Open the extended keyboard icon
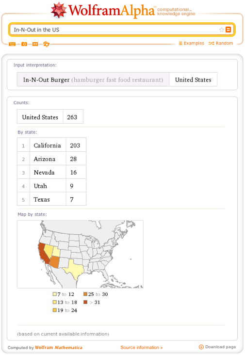Image resolution: width=245 pixels, height=355 pixels. click(12, 44)
